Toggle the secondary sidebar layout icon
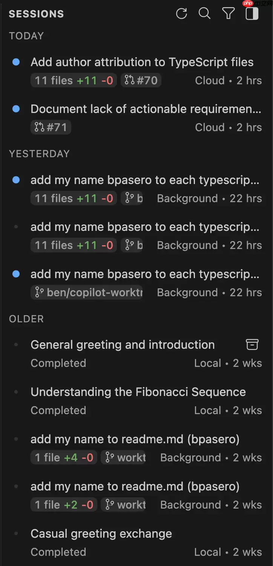Image resolution: width=273 pixels, height=566 pixels. coord(251,13)
